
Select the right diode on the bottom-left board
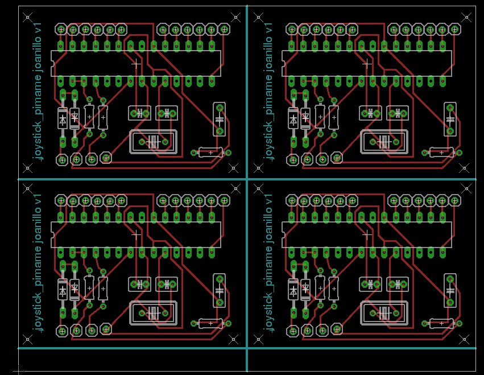point(75,290)
